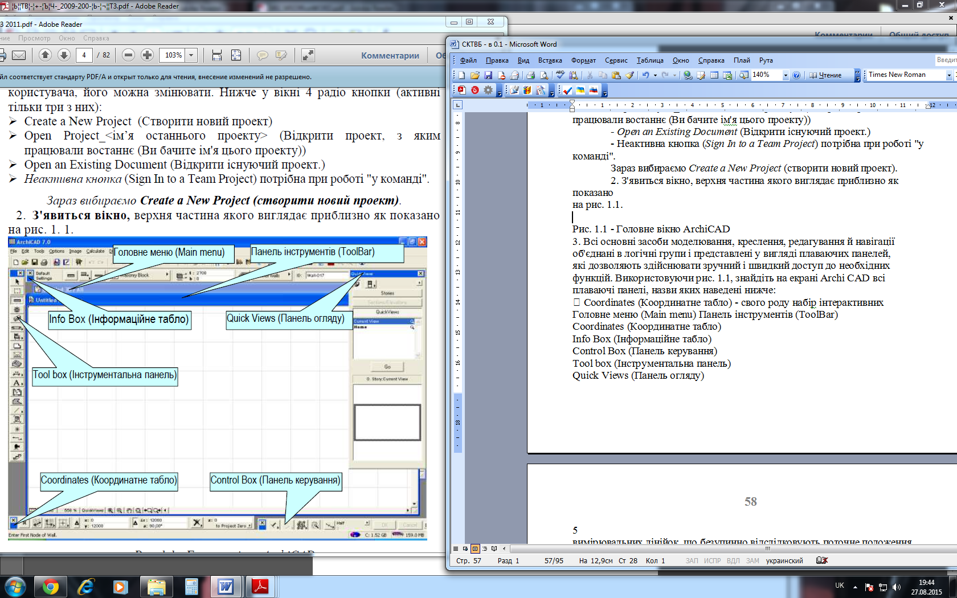Click the Cut scissors icon in Word

pyautogui.click(x=590, y=75)
